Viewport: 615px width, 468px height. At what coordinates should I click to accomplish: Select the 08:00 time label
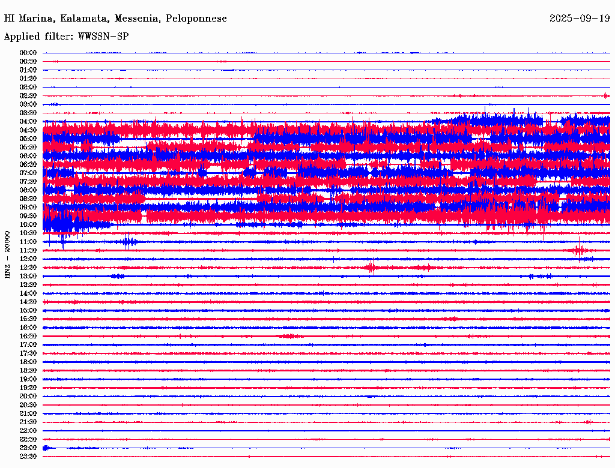(28, 190)
